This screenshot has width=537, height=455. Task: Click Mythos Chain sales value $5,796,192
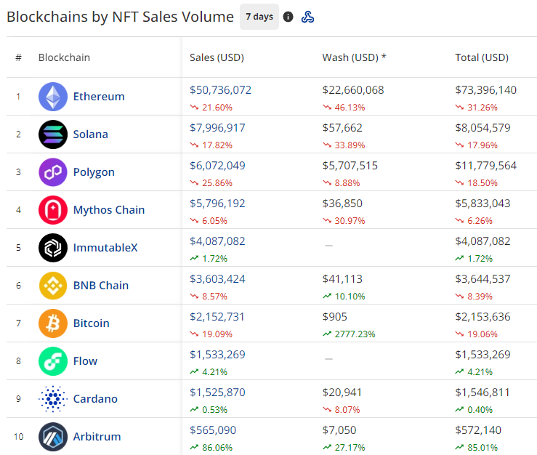pos(217,204)
